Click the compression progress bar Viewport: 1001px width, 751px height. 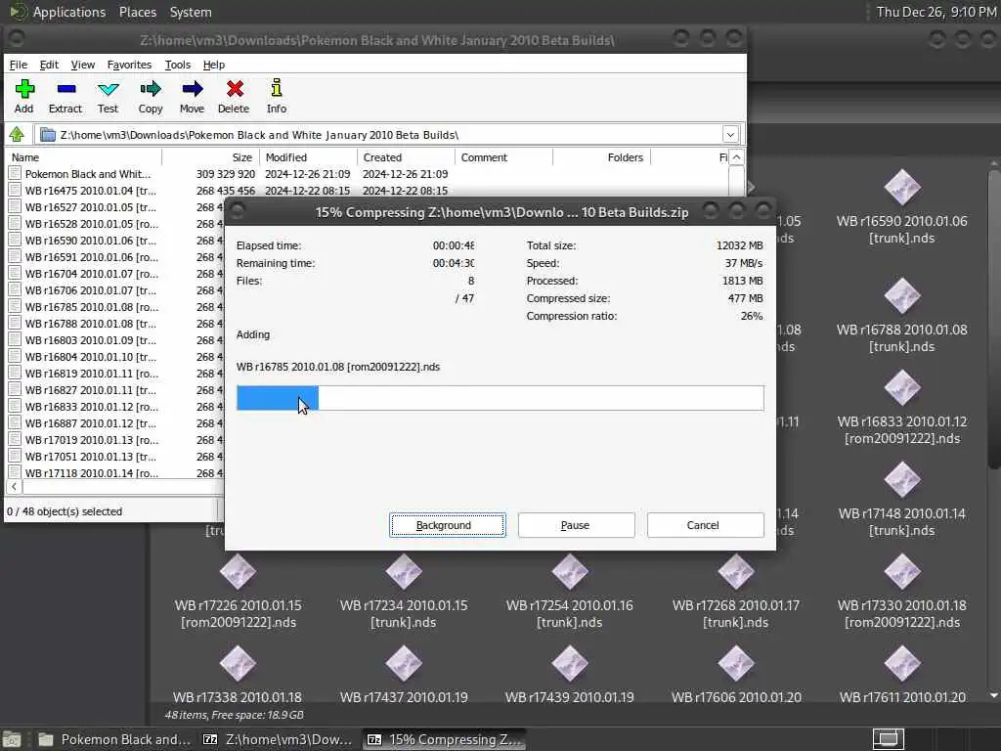500,398
